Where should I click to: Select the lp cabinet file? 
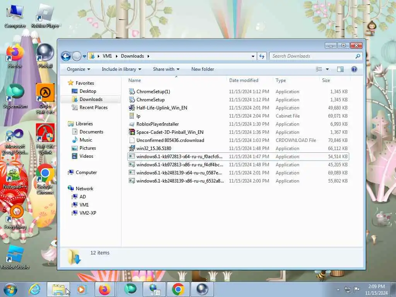[238, 116]
